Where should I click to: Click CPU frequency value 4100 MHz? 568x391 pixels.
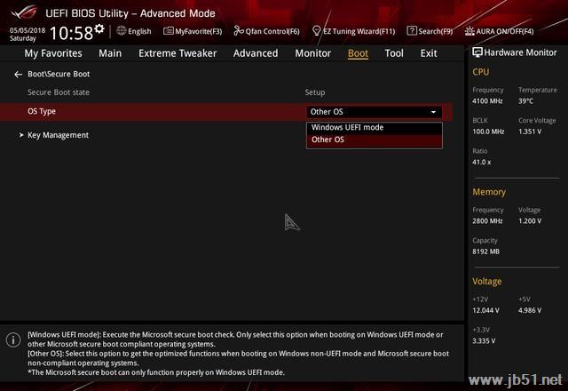point(487,101)
